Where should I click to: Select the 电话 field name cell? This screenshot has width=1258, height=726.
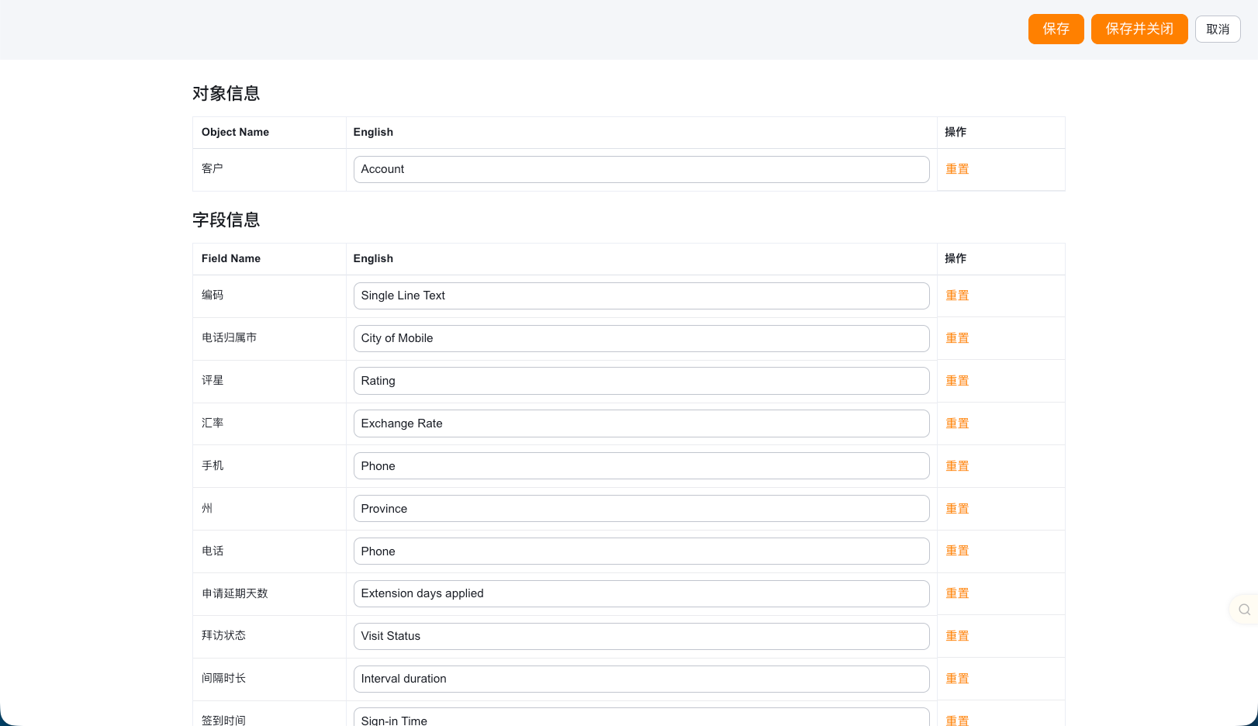[x=269, y=551]
